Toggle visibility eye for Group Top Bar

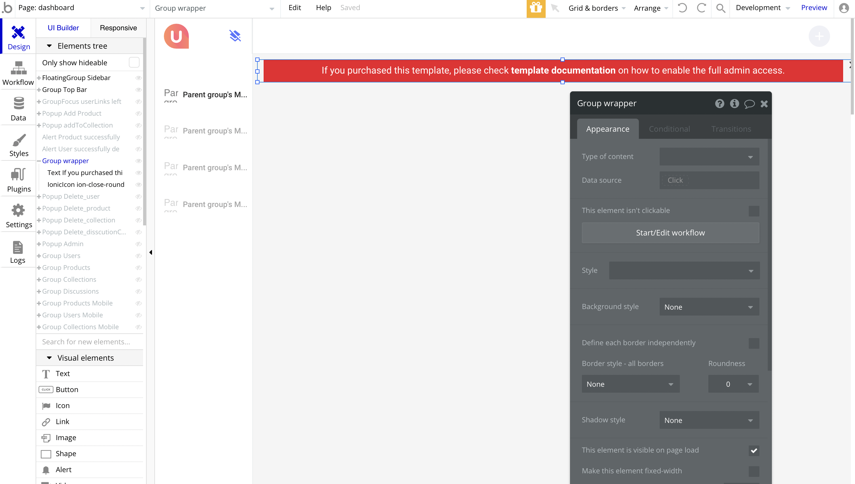(138, 90)
